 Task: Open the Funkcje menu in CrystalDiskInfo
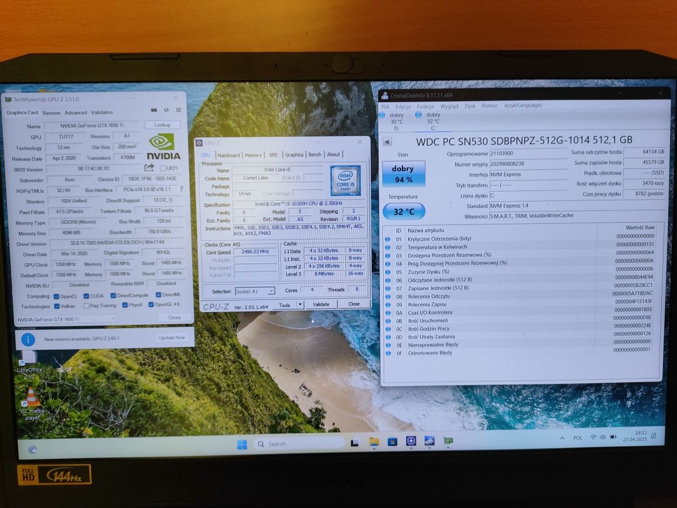point(425,106)
